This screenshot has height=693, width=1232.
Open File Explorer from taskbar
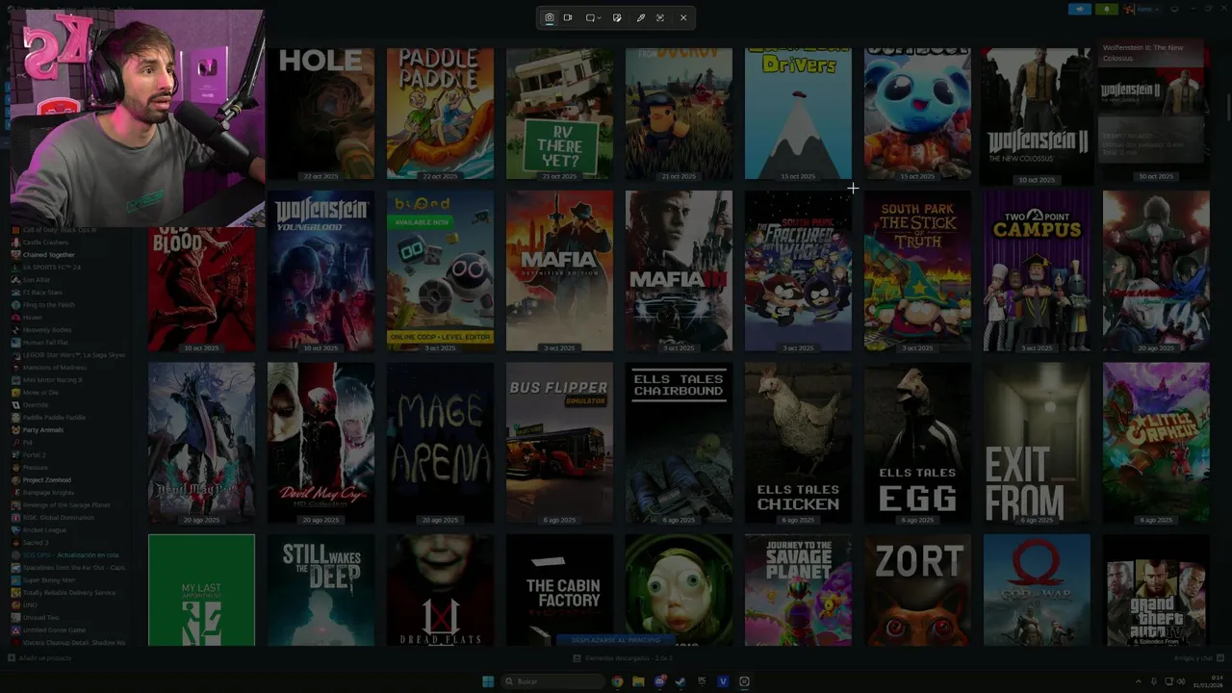[638, 681]
